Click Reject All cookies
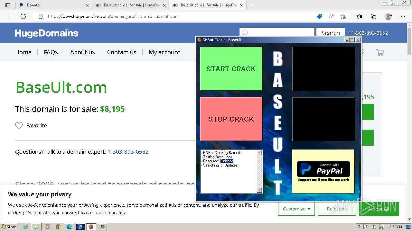This screenshot has height=231, width=412. pos(337,209)
